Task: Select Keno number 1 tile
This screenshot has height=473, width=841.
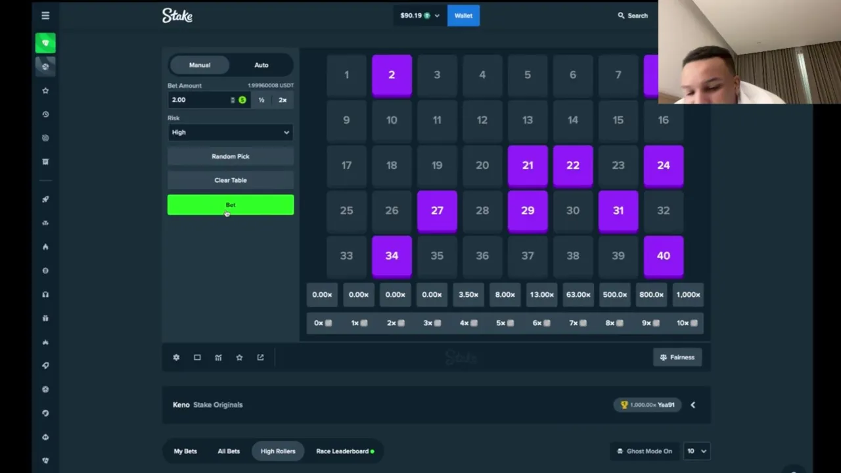Action: click(x=346, y=75)
